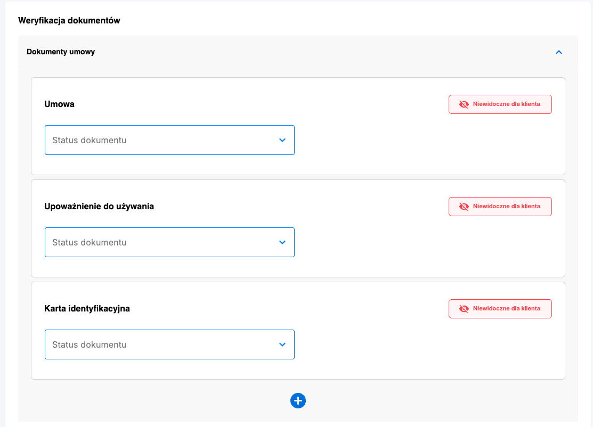The width and height of the screenshot is (593, 427).
Task: Click the crossed-eye icon on Umowa card
Action: pos(463,104)
